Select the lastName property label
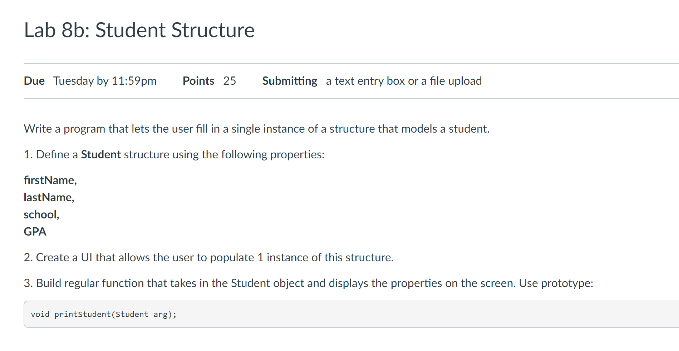 pos(48,197)
